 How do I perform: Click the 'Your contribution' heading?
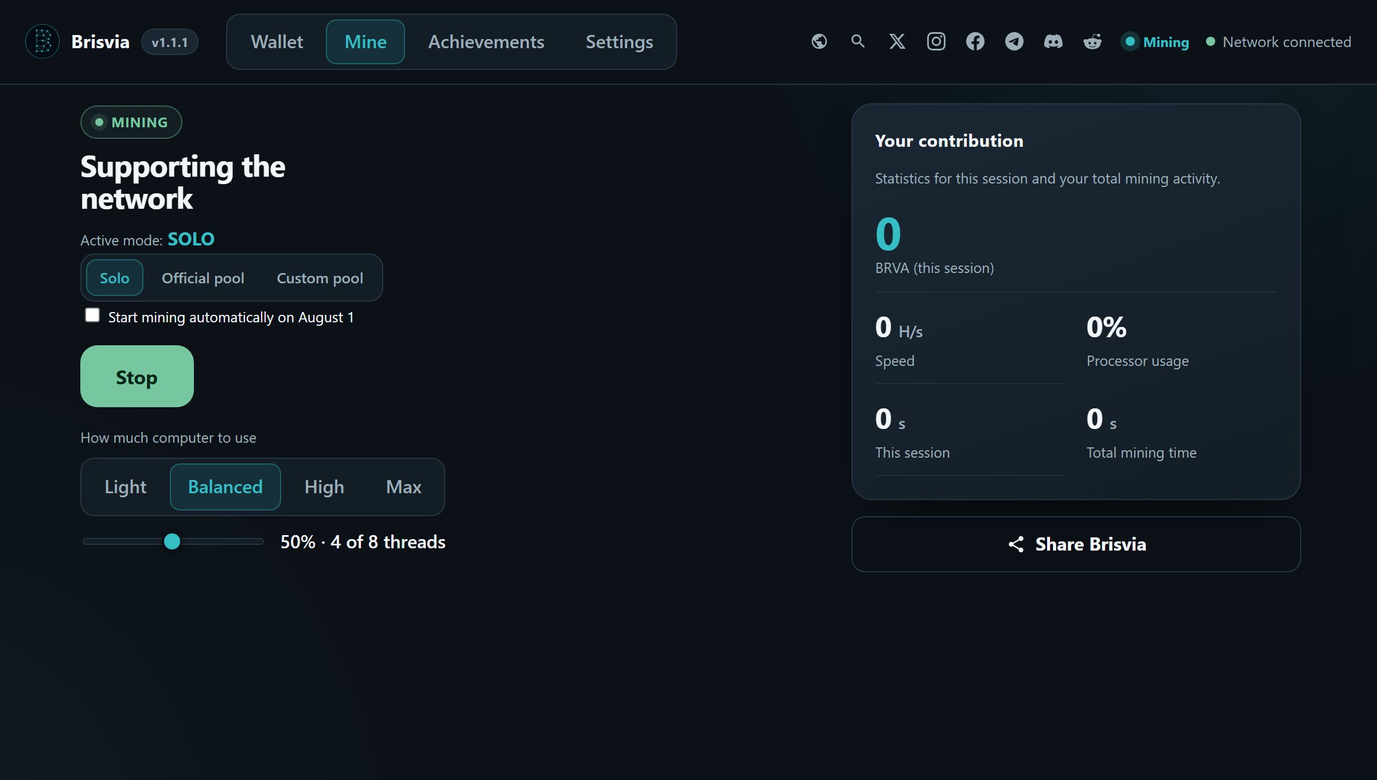coord(950,141)
